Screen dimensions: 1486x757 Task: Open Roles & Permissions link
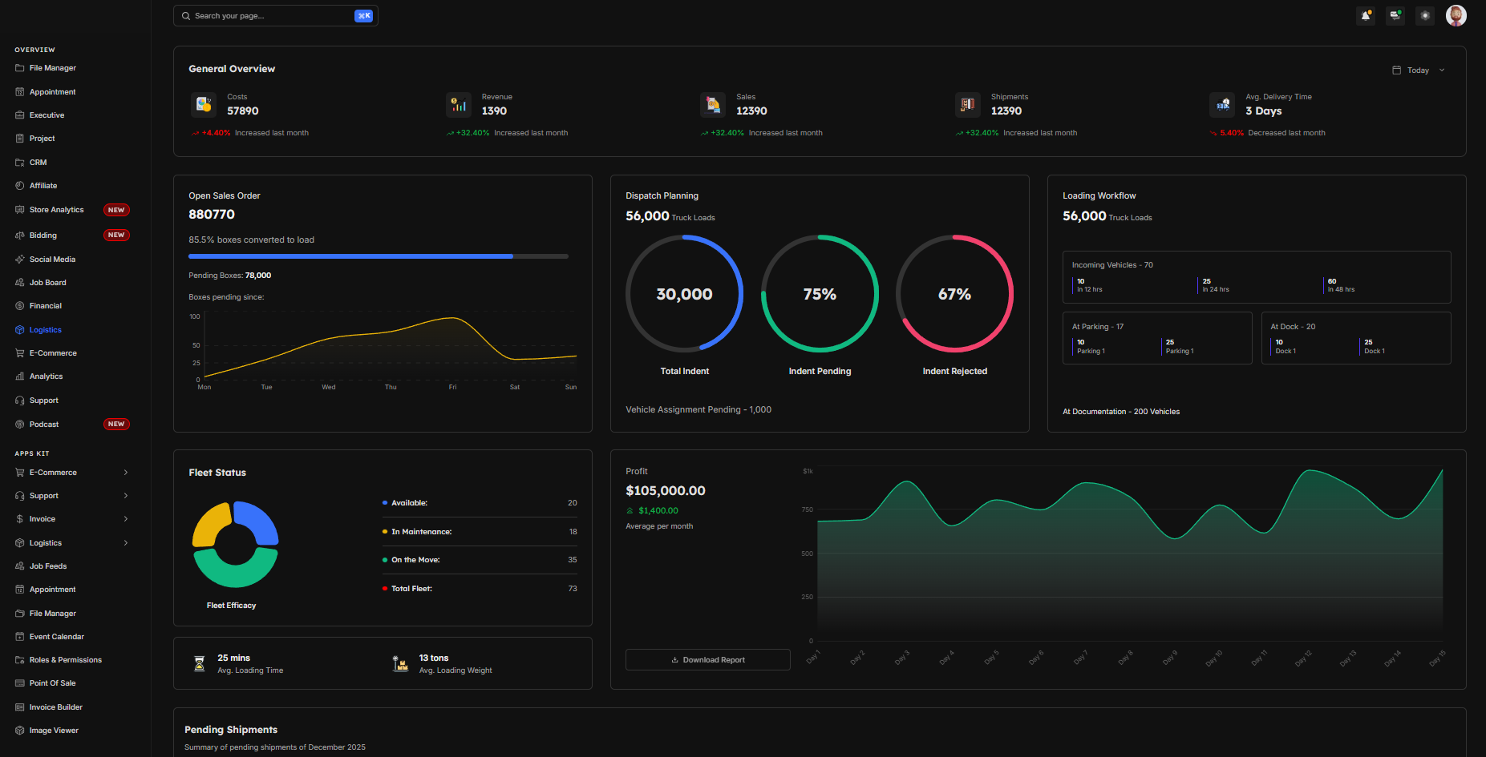click(x=65, y=660)
